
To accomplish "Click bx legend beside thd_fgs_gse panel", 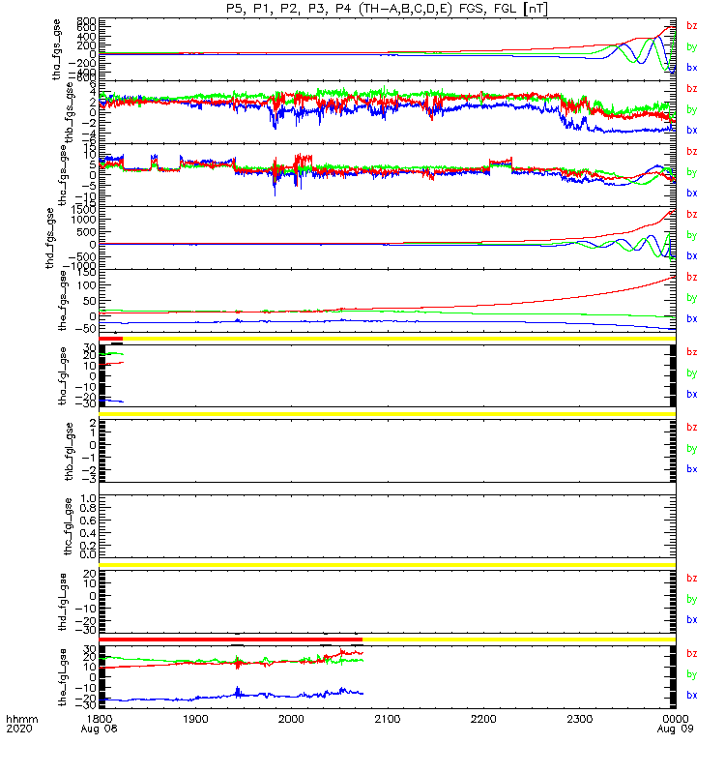I will (x=692, y=255).
